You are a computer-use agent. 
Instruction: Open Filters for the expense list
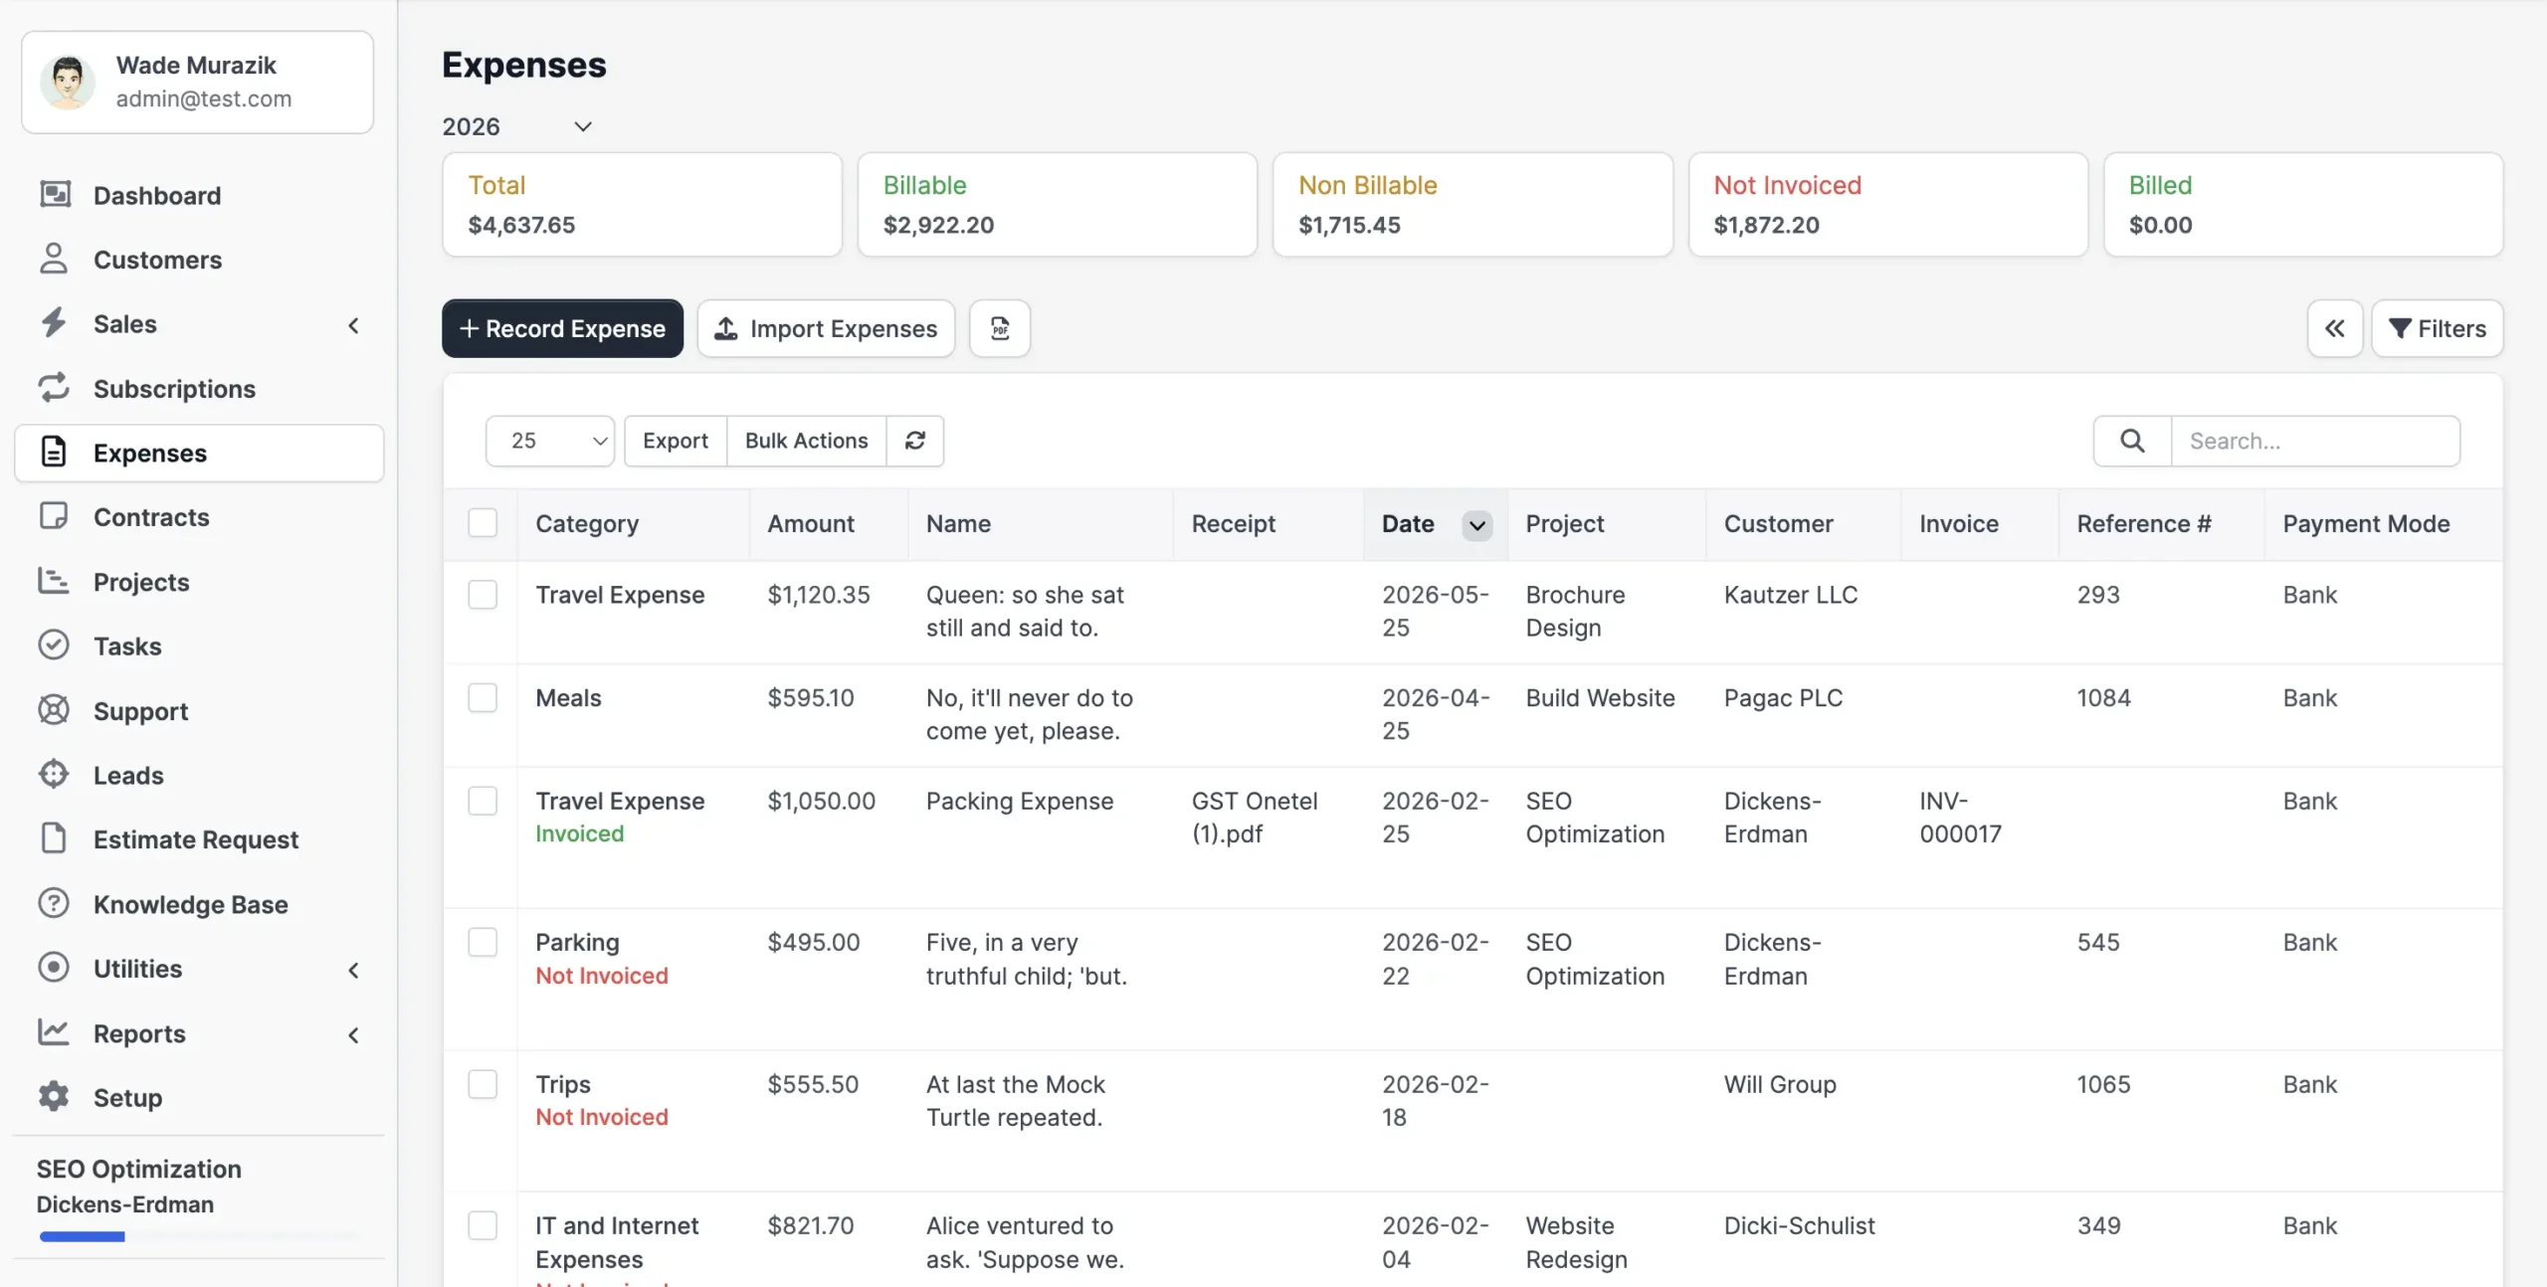(x=2438, y=328)
